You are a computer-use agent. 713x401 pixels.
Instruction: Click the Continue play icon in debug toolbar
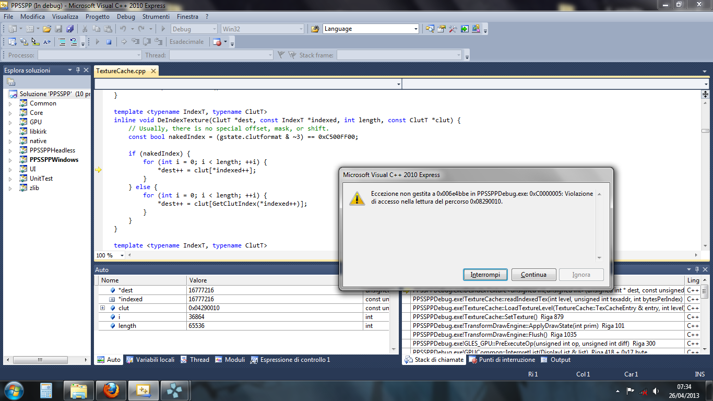tap(97, 42)
